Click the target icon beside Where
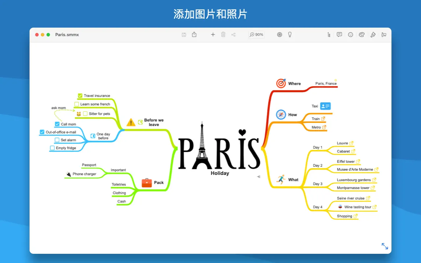Screen dimensions: 421x263 coord(281,83)
